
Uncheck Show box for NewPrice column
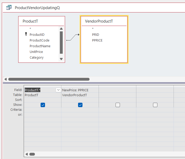80,105
